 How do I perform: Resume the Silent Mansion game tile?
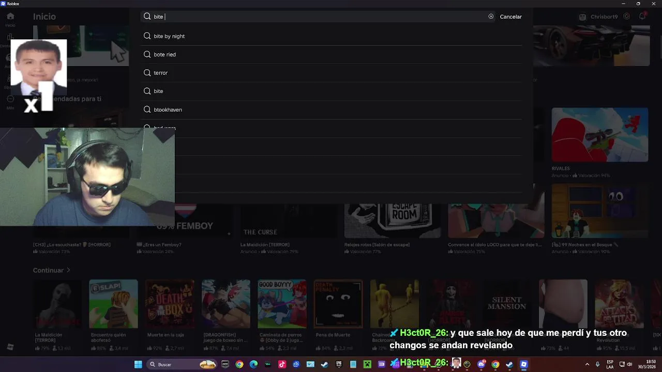tap(507, 304)
